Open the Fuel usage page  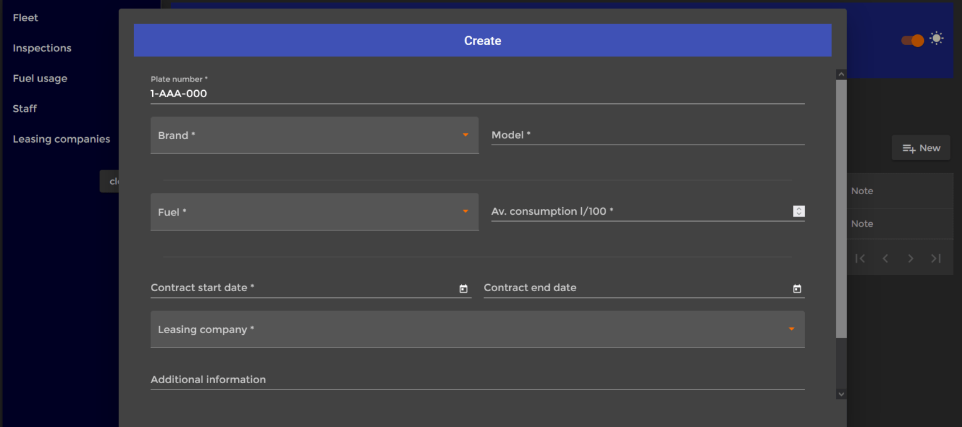[39, 78]
